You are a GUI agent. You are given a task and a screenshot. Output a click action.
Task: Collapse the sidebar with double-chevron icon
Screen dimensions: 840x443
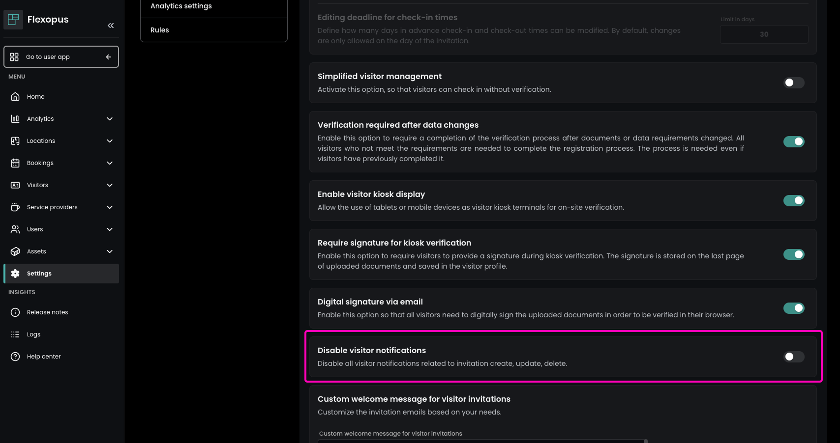point(111,26)
